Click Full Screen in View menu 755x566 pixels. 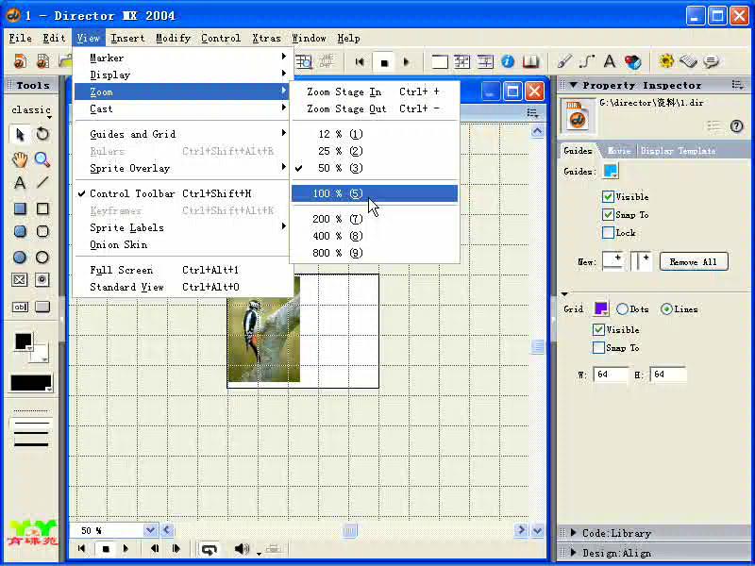[x=183, y=270]
